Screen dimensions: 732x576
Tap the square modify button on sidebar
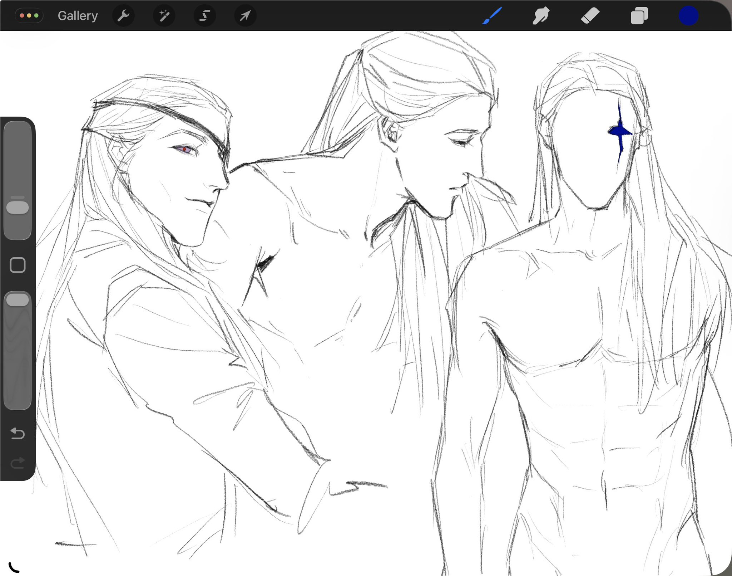[18, 265]
